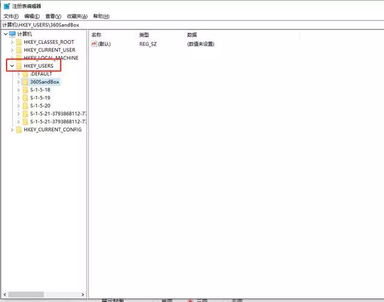Click the registry path address bar
The image size is (384, 302).
pos(192,25)
